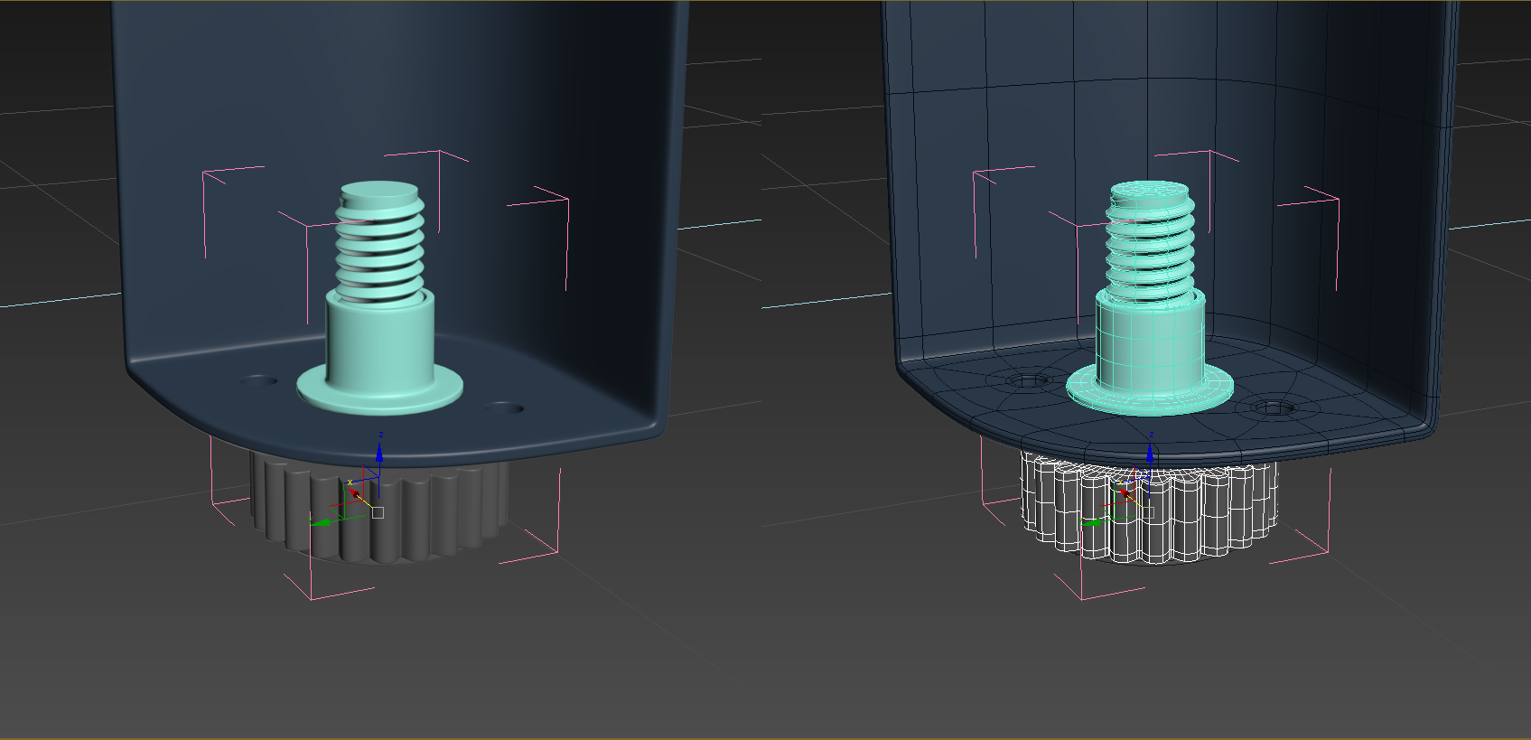1531x740 pixels.
Task: Click the left screw hole in wireframe base plate
Action: pyautogui.click(x=1028, y=380)
